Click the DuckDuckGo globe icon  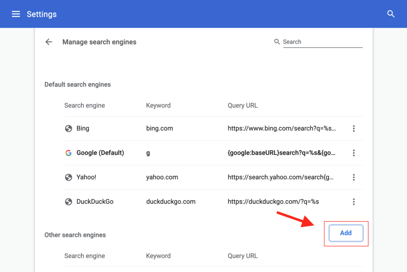tap(68, 202)
